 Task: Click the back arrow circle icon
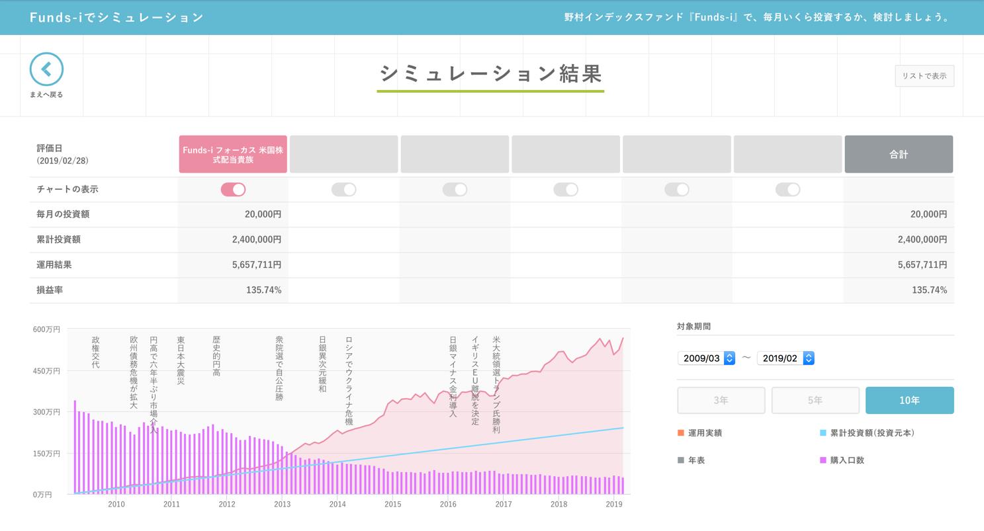46,69
